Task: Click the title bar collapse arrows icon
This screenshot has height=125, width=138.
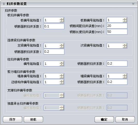Action: click(x=4, y=4)
